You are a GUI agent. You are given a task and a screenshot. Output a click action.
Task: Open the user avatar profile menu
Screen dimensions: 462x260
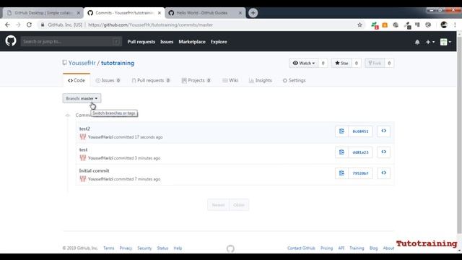click(445, 42)
